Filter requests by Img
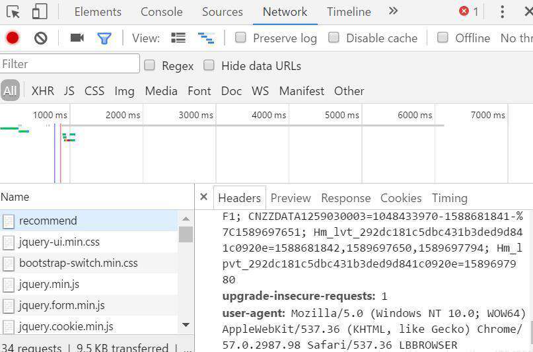This screenshot has width=533, height=352. tap(124, 91)
